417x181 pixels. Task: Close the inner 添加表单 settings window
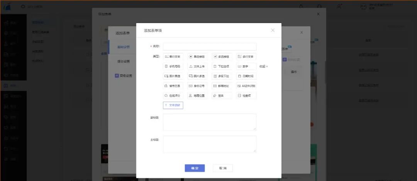302,32
